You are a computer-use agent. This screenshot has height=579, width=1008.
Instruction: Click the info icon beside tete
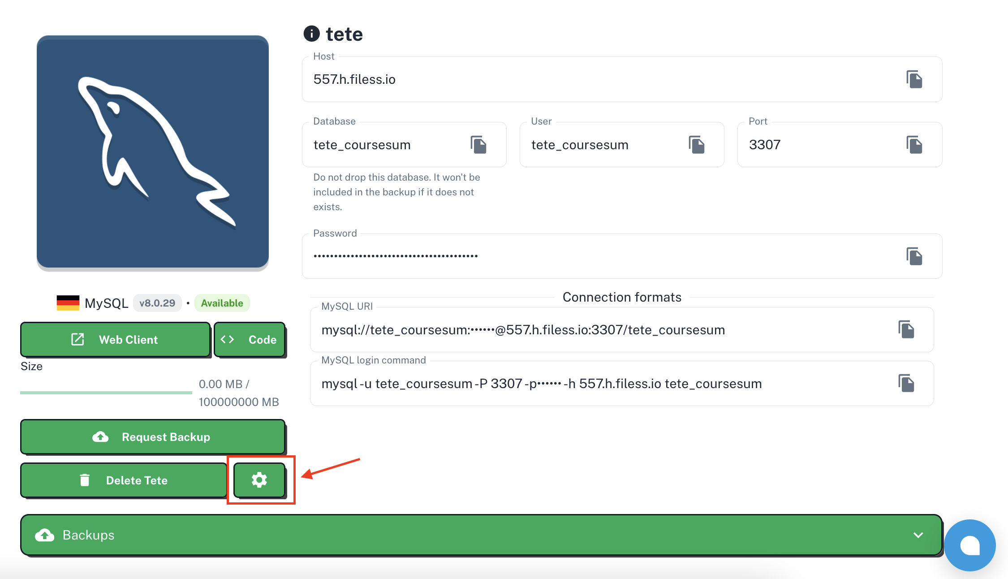312,34
